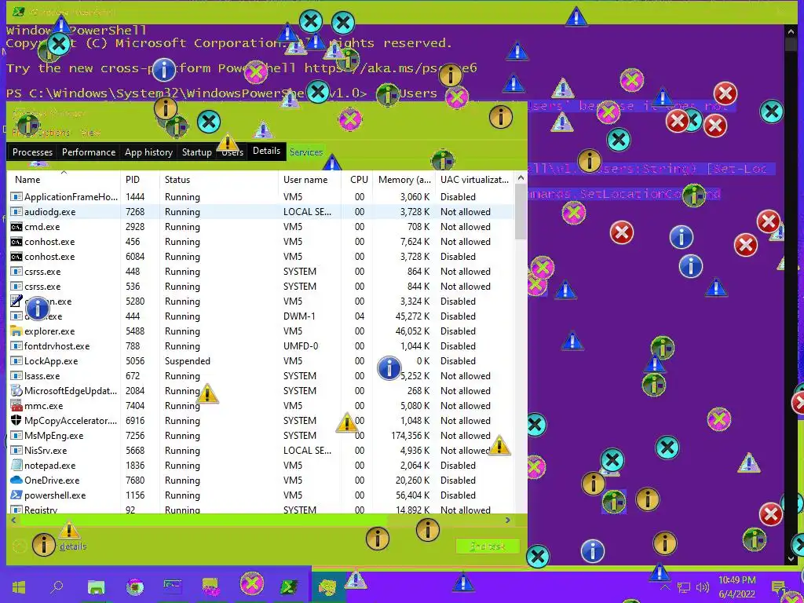Click the OneDrive.exe cloud icon

click(x=16, y=481)
